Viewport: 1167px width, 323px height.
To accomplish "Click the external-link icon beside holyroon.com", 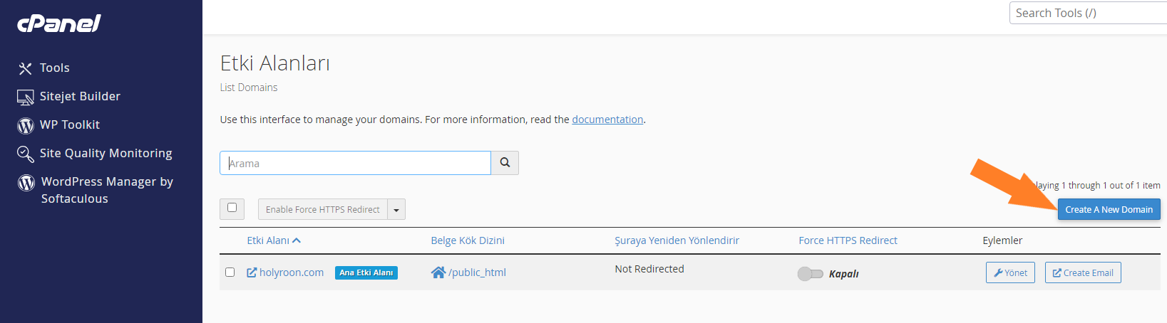I will point(252,272).
